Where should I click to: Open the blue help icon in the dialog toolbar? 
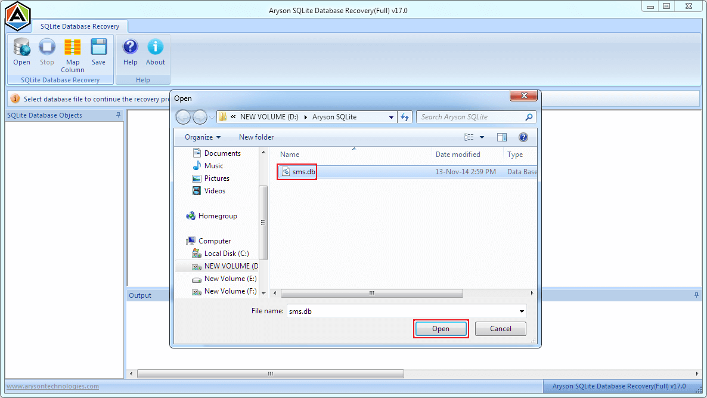click(523, 137)
